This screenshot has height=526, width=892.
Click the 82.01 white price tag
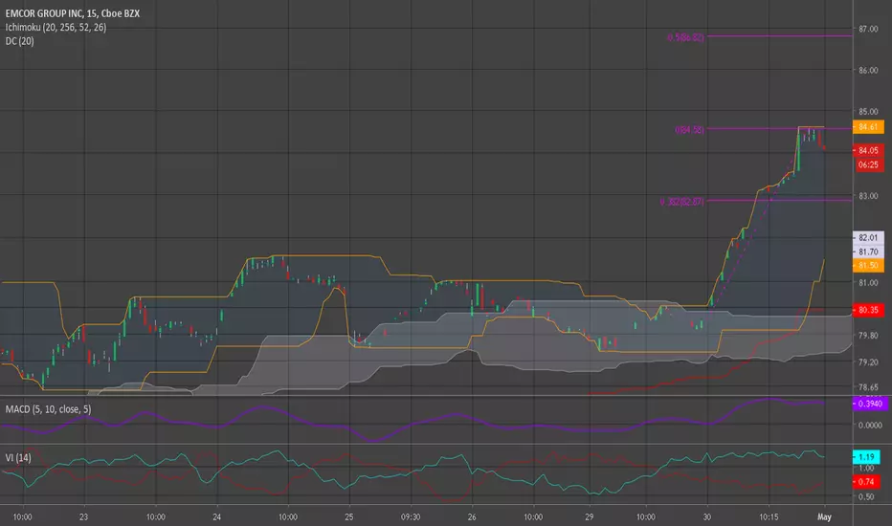coord(868,238)
